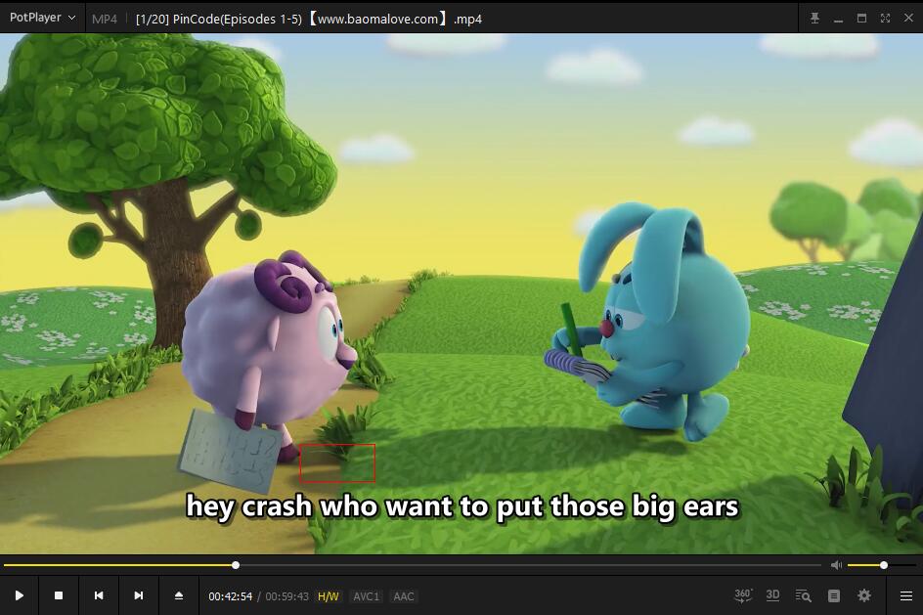The image size is (923, 615).
Task: Adjust the volume slider handle
Action: click(884, 565)
